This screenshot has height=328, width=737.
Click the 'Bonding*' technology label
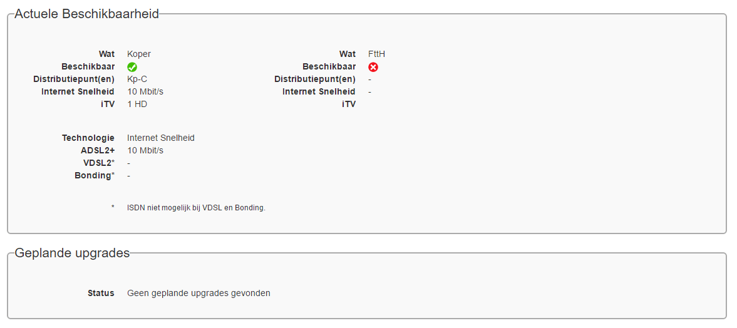click(x=95, y=175)
